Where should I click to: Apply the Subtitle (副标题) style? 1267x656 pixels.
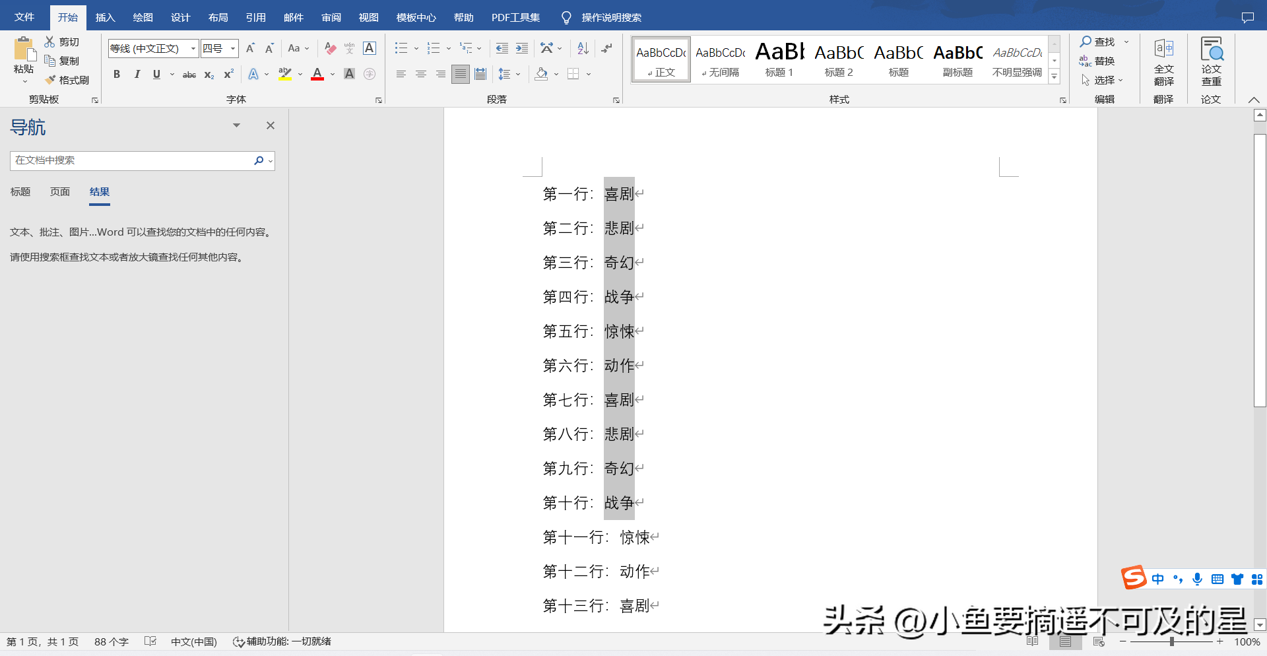click(958, 59)
